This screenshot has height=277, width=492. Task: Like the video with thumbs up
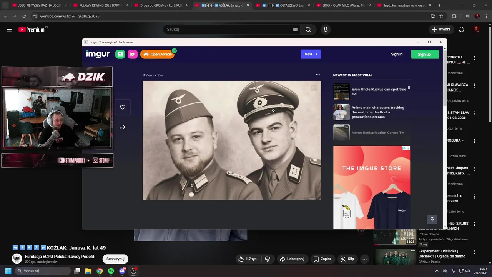point(248,259)
